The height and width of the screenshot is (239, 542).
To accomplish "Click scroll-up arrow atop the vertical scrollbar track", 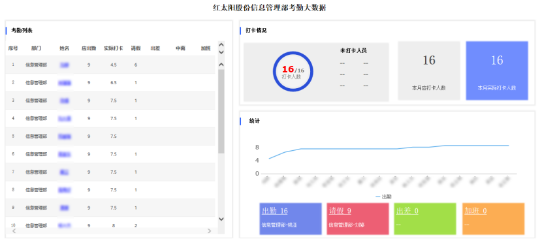I will point(221,65).
